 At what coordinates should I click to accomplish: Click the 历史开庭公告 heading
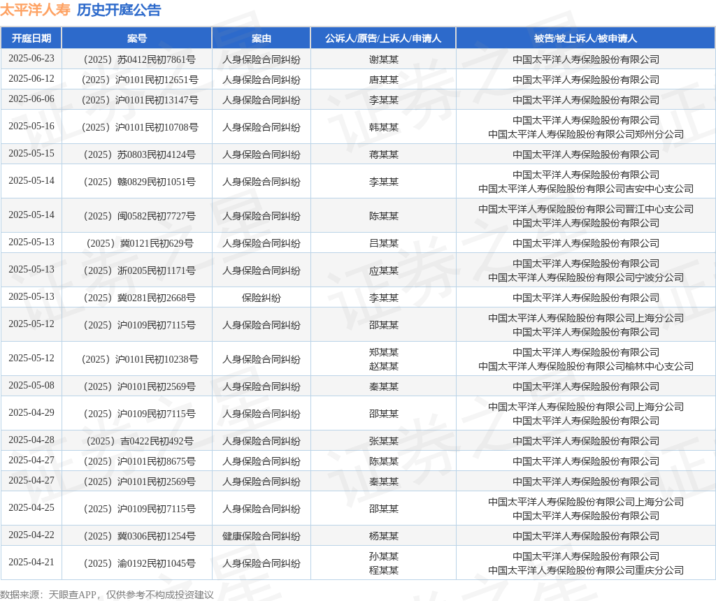click(119, 10)
